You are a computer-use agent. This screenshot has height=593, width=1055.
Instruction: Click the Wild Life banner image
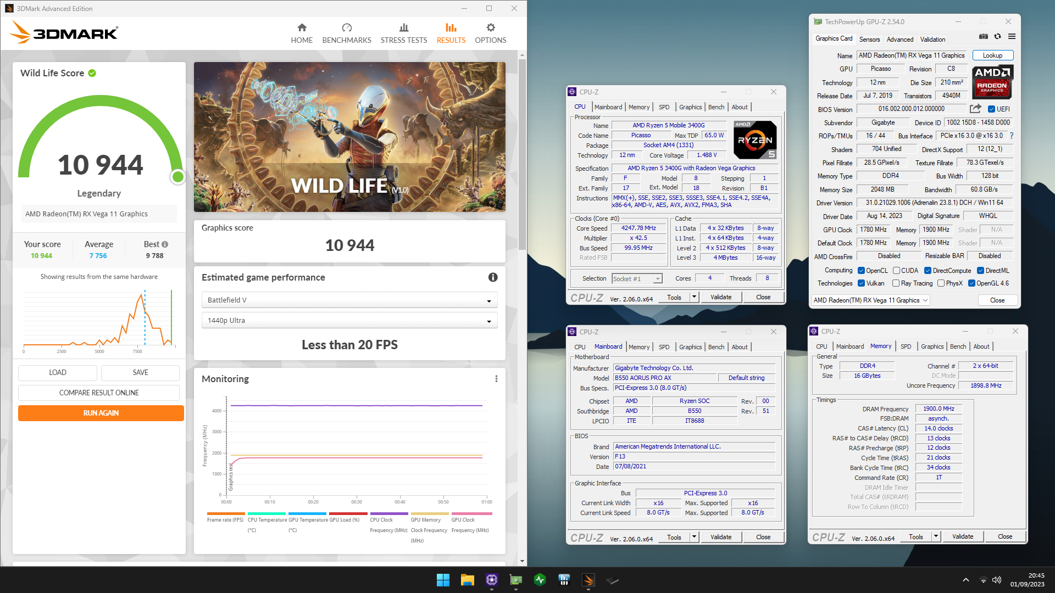(349, 137)
